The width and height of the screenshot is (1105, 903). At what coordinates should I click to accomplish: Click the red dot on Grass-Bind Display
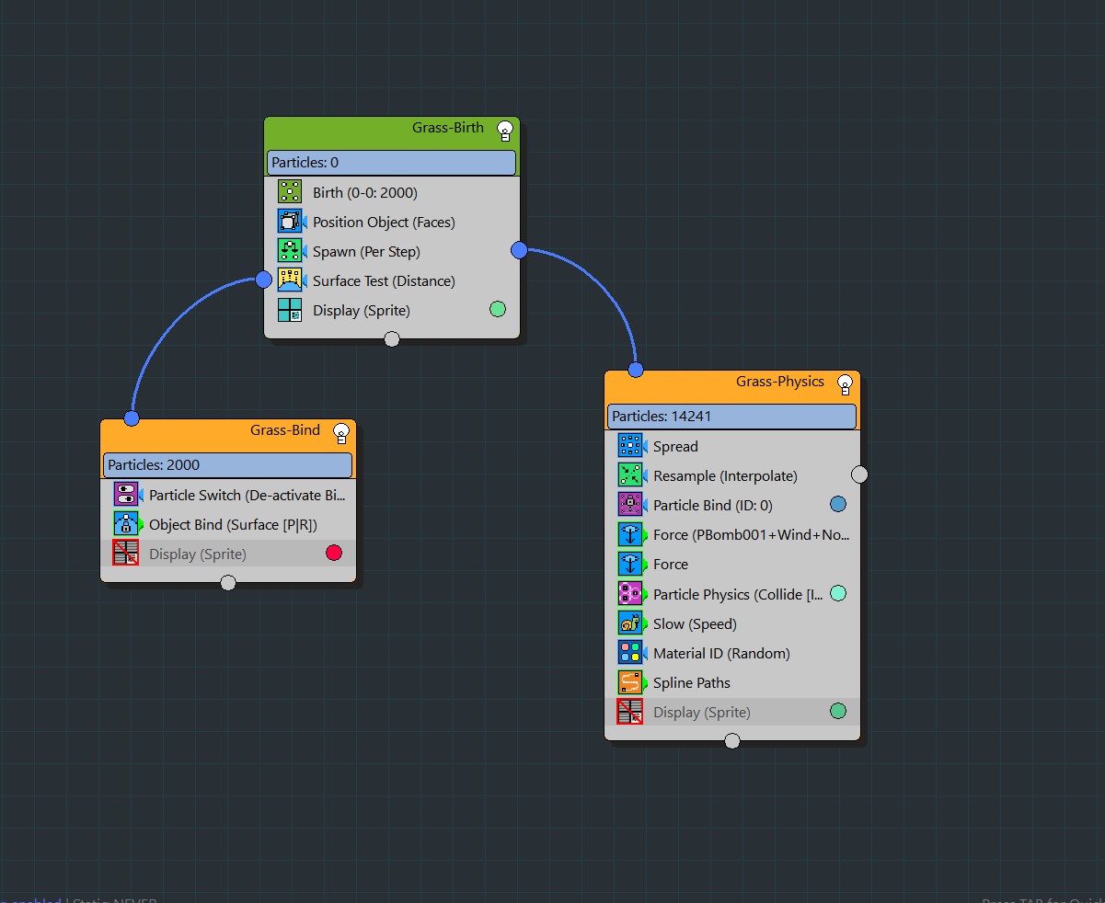click(x=334, y=553)
